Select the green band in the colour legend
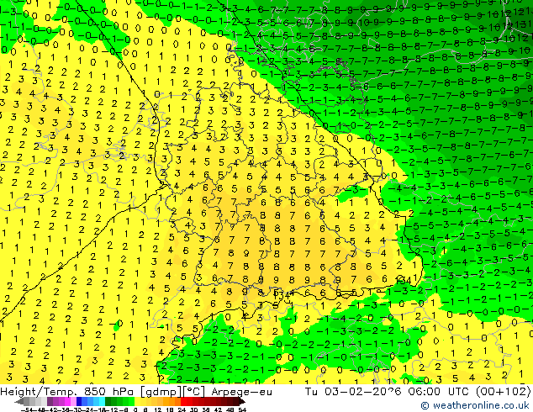 tap(119, 402)
